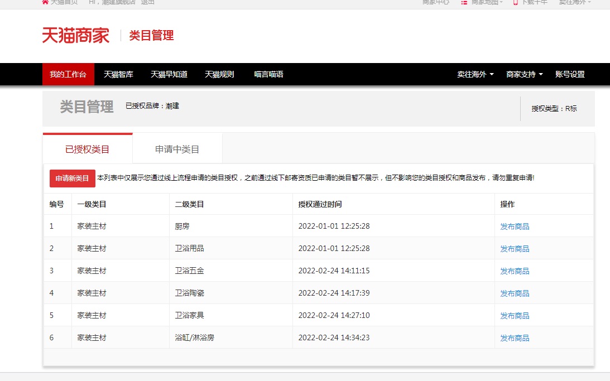Click 发布商品 for the 卫浴陶瓷 row

coord(515,293)
